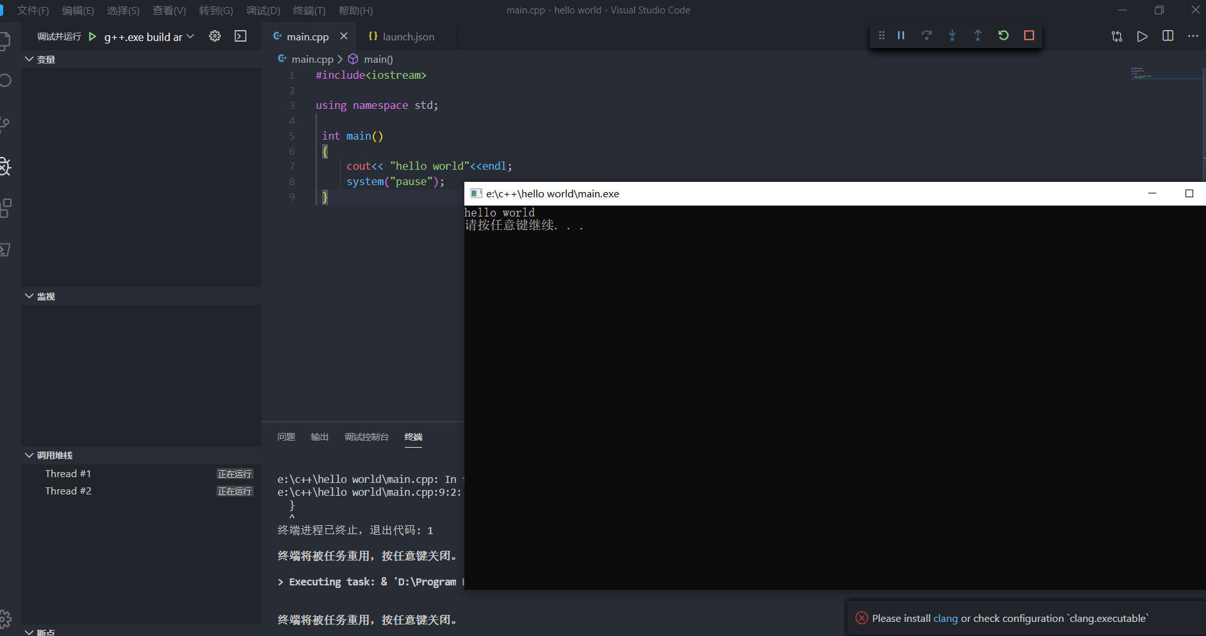Click the 正在运行 status of Thread #2
1206x636 pixels.
click(x=234, y=491)
